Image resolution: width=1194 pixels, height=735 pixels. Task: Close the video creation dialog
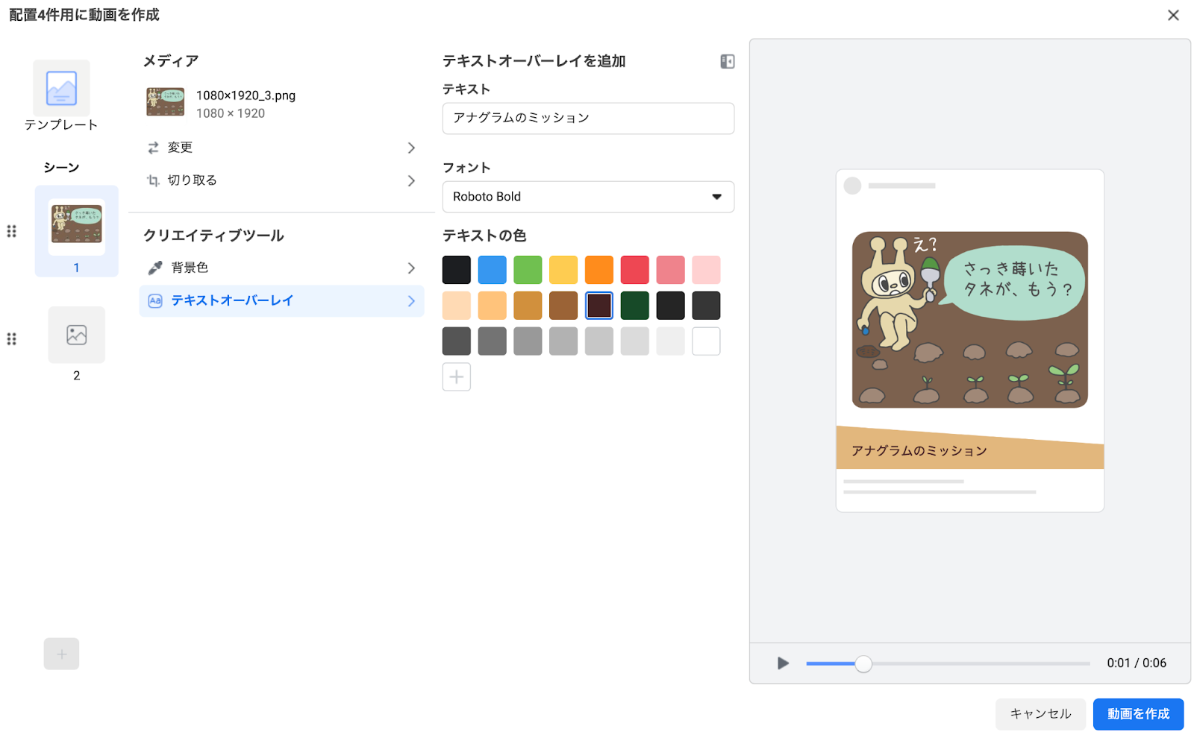pos(1173,16)
